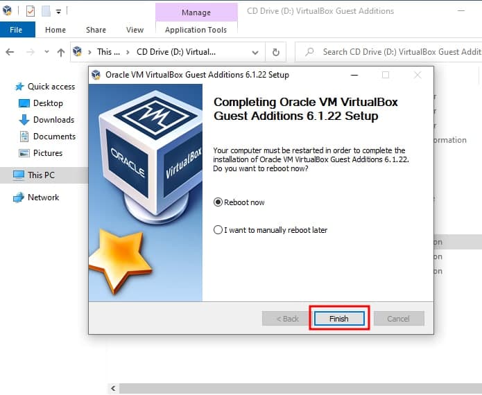Click the Pictures folder icon
Viewport: 482px width, 395px height.
(24, 153)
